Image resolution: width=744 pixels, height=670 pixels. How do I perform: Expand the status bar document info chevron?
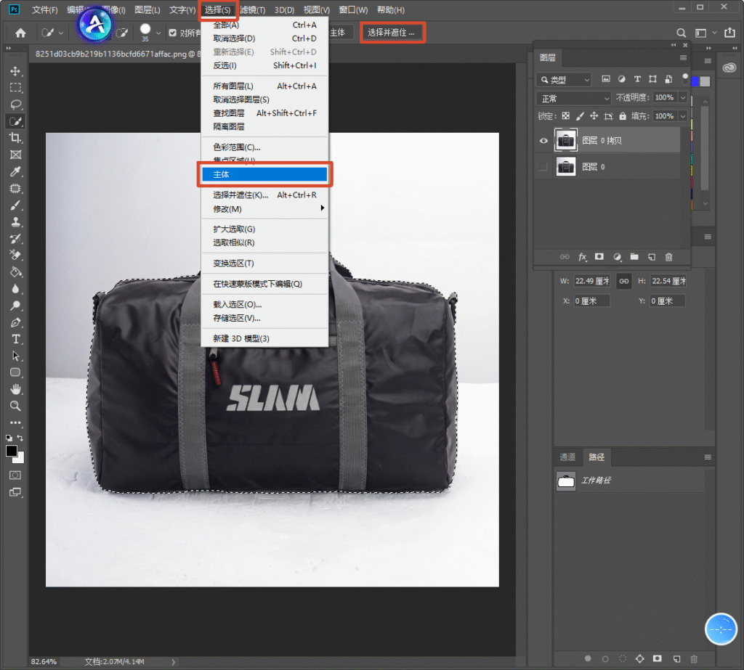pos(173,661)
